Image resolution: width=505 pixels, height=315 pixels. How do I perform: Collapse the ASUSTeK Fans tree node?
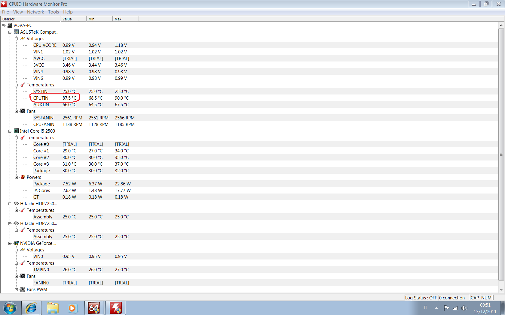[x=17, y=111]
